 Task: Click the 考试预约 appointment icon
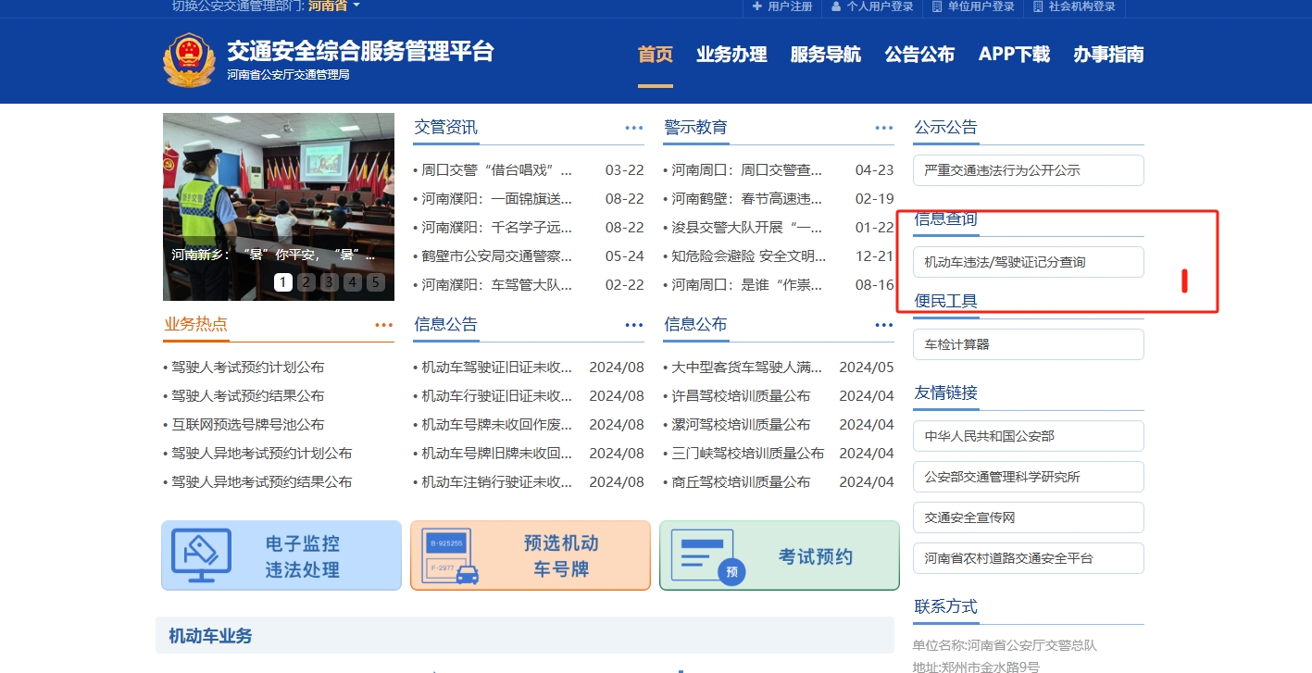(x=708, y=555)
